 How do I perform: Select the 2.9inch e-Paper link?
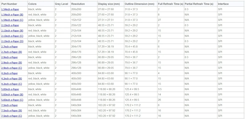9,57
